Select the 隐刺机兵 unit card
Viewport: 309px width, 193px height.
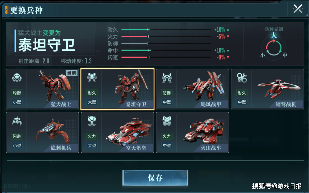[42, 132]
